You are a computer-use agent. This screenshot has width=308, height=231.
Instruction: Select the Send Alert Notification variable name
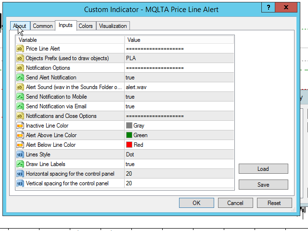(x=51, y=77)
